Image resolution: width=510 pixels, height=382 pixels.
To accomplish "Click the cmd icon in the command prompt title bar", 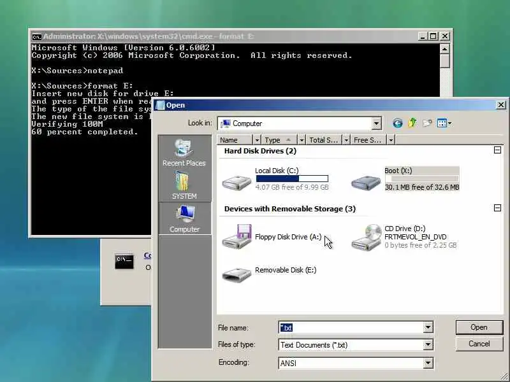I will (x=37, y=37).
